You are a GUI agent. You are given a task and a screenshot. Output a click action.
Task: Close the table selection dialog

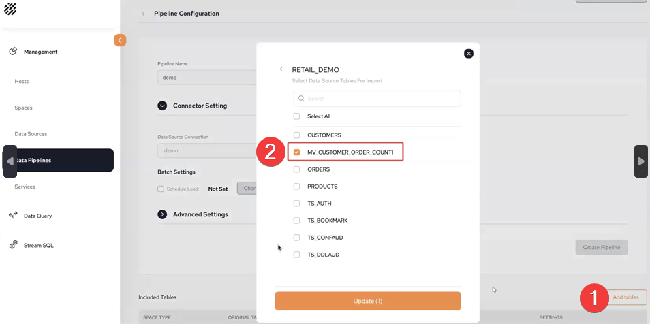(468, 54)
